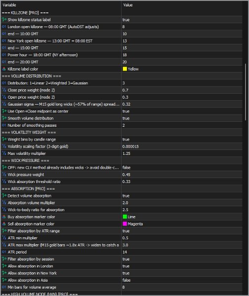Image resolution: width=249 pixels, height=296 pixels.
Task: Click the double icon beside Gaussian sigma
Action: coord(4,104)
